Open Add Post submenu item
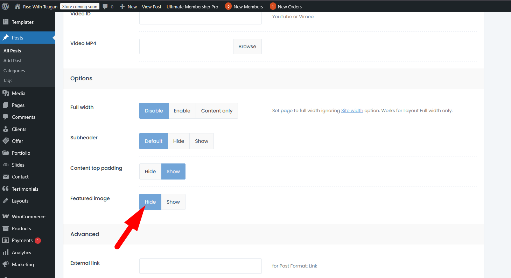 click(13, 60)
